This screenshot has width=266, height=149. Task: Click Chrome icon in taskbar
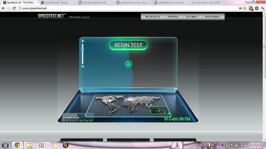(x=17, y=145)
